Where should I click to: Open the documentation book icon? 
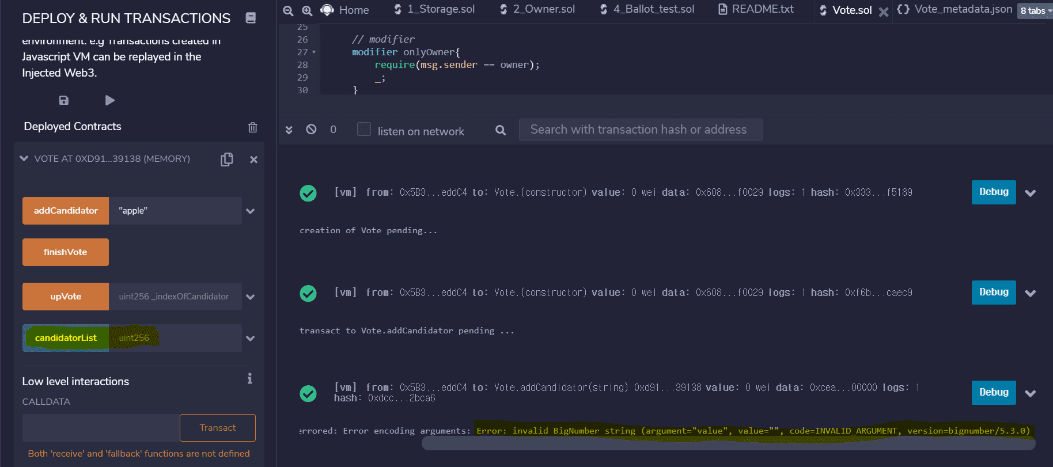click(x=251, y=18)
